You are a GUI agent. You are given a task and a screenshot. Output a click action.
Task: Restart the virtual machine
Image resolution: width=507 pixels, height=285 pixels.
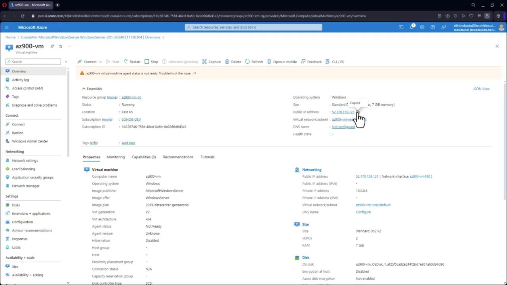132,62
